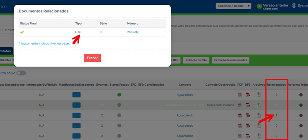
Task: Toggle the Filtro salvo switch
Action: pos(21,73)
